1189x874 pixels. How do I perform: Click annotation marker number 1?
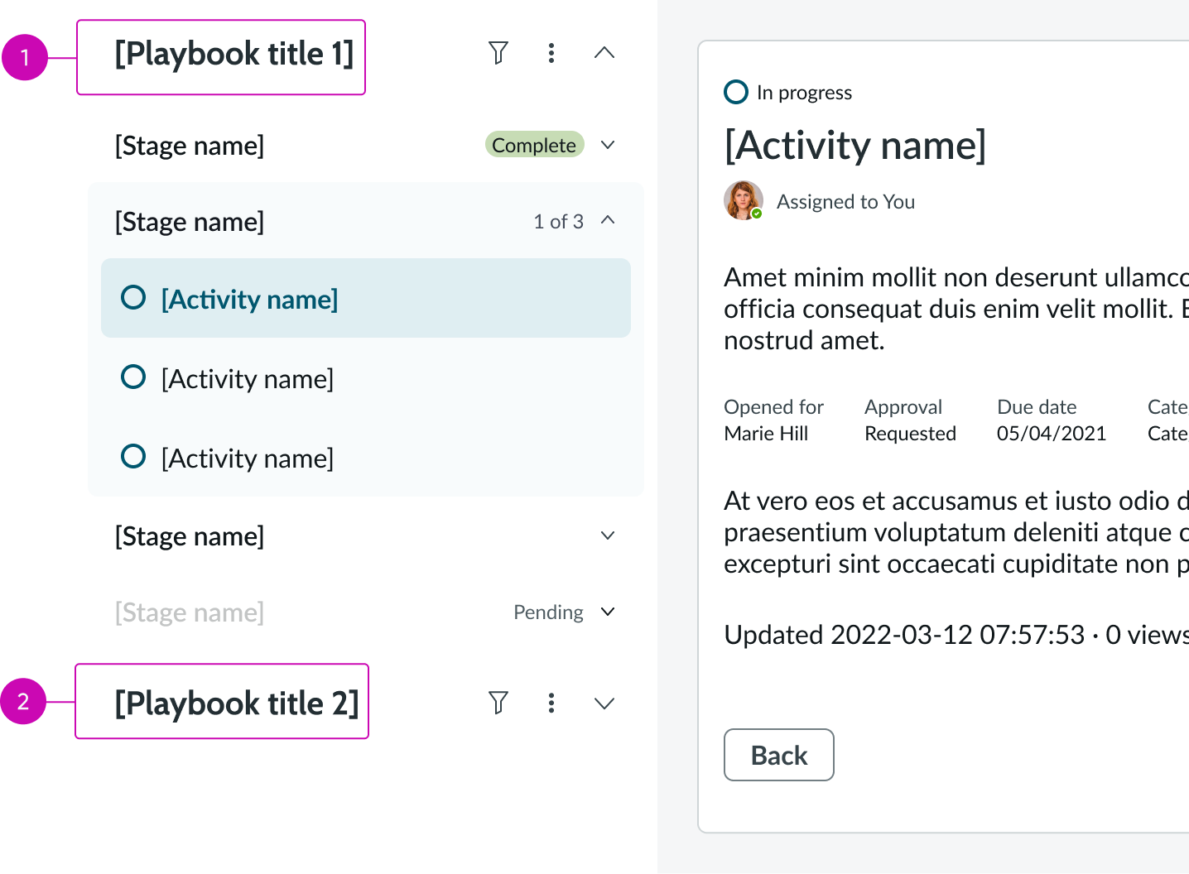25,57
